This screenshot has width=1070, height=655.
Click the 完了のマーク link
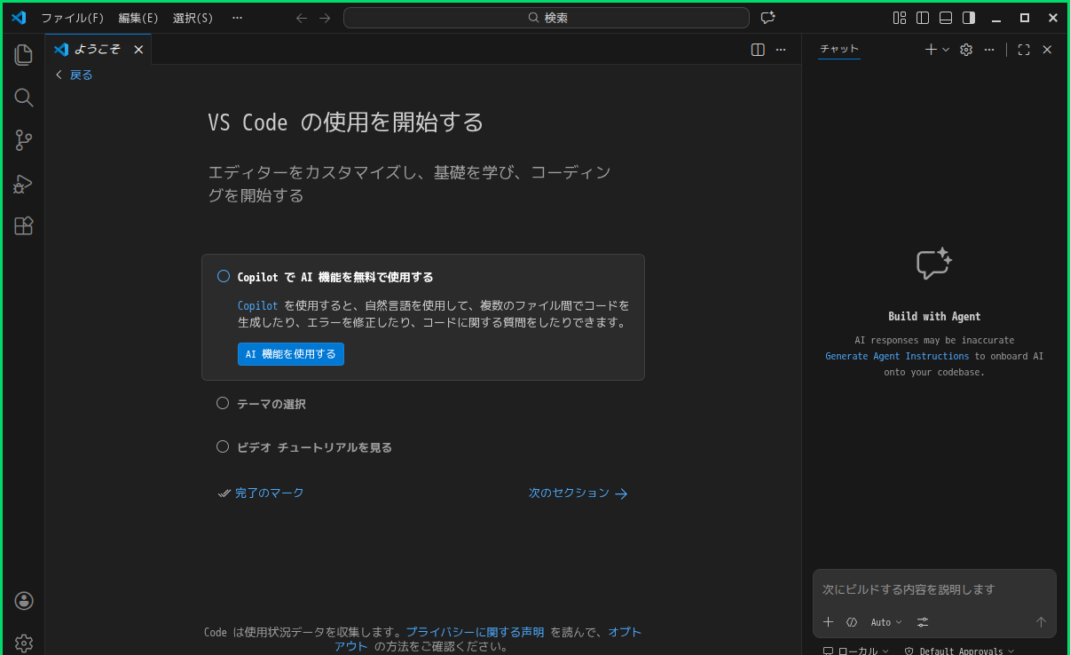(x=262, y=493)
